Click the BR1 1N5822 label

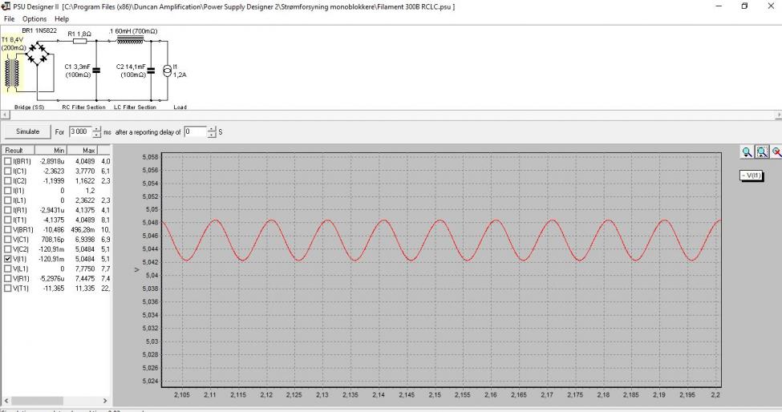point(39,31)
